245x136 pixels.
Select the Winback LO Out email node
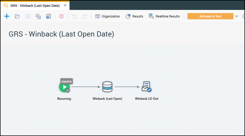coord(146,87)
